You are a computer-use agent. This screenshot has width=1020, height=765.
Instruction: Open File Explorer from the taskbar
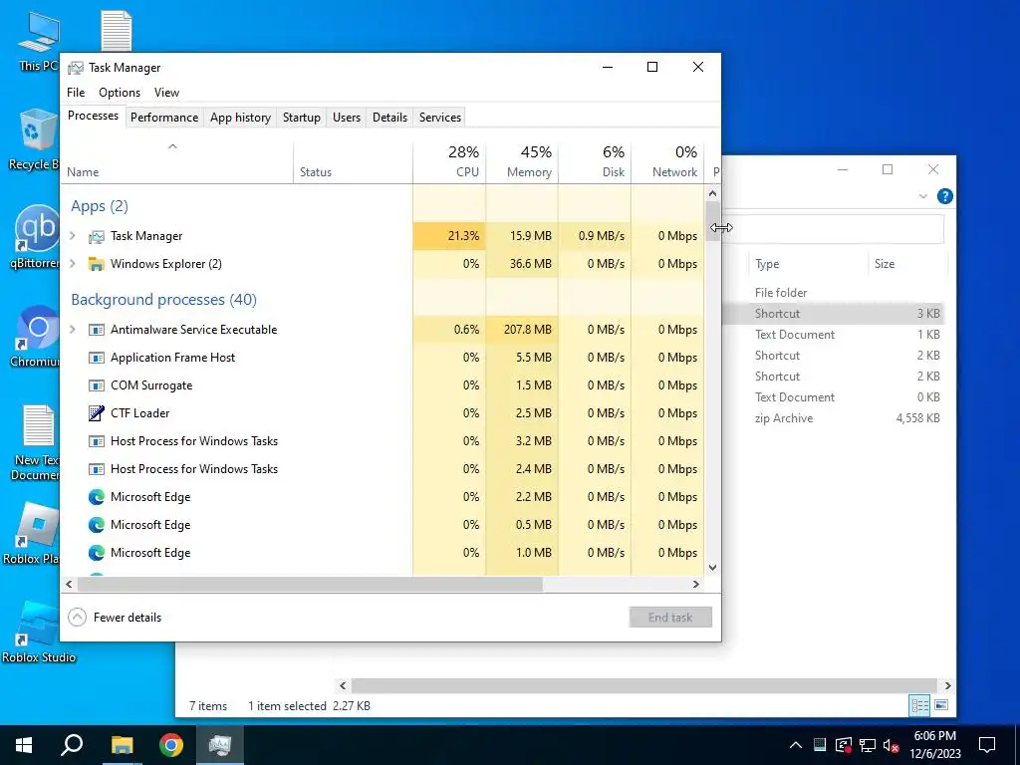122,745
